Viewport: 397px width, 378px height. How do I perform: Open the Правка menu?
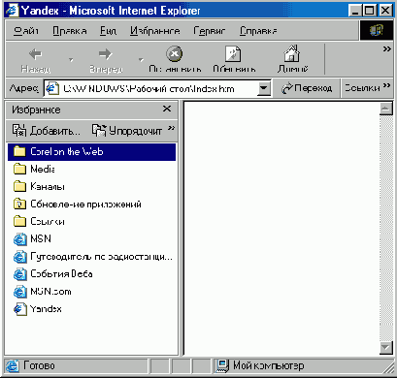(70, 31)
